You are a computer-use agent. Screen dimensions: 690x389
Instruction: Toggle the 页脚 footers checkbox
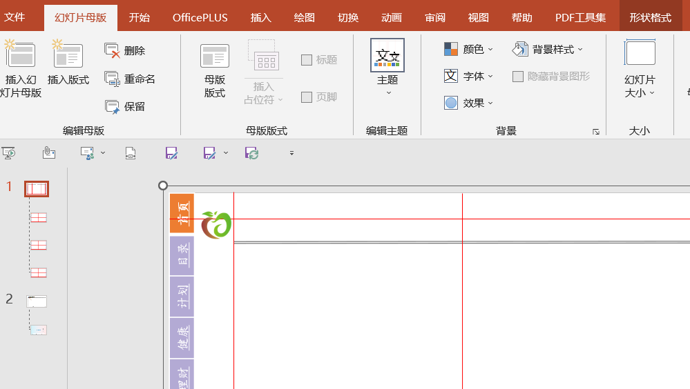pos(306,97)
